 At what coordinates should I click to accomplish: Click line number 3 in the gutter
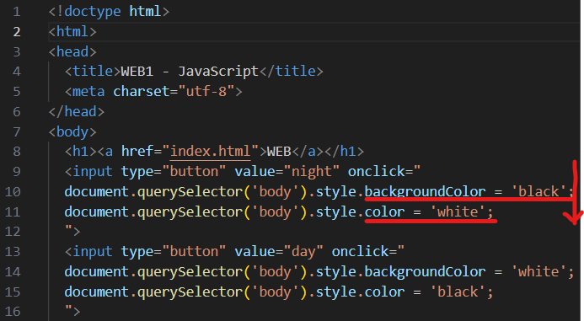pos(16,51)
